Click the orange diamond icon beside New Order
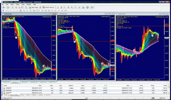 [40, 7]
